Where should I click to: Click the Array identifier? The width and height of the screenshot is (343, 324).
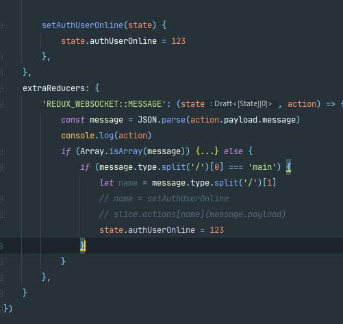(92, 151)
